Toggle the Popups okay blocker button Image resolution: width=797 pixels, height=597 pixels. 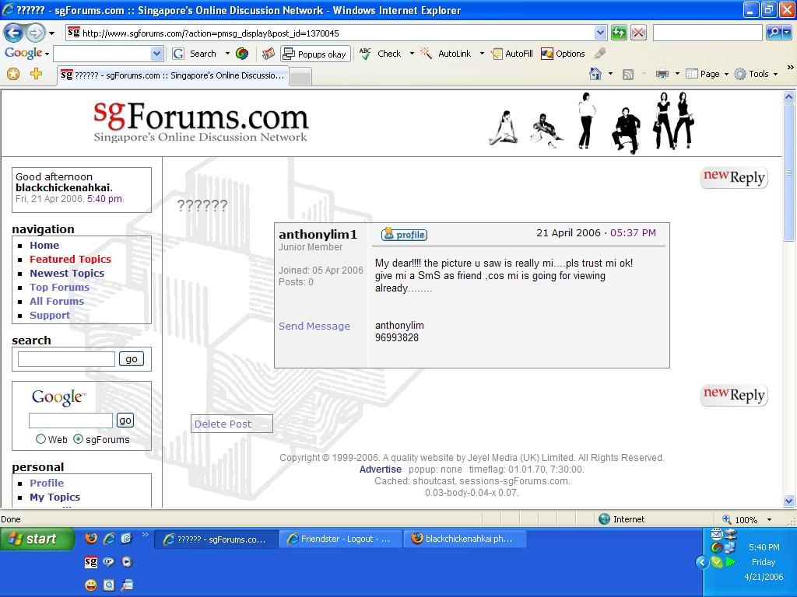coord(314,54)
